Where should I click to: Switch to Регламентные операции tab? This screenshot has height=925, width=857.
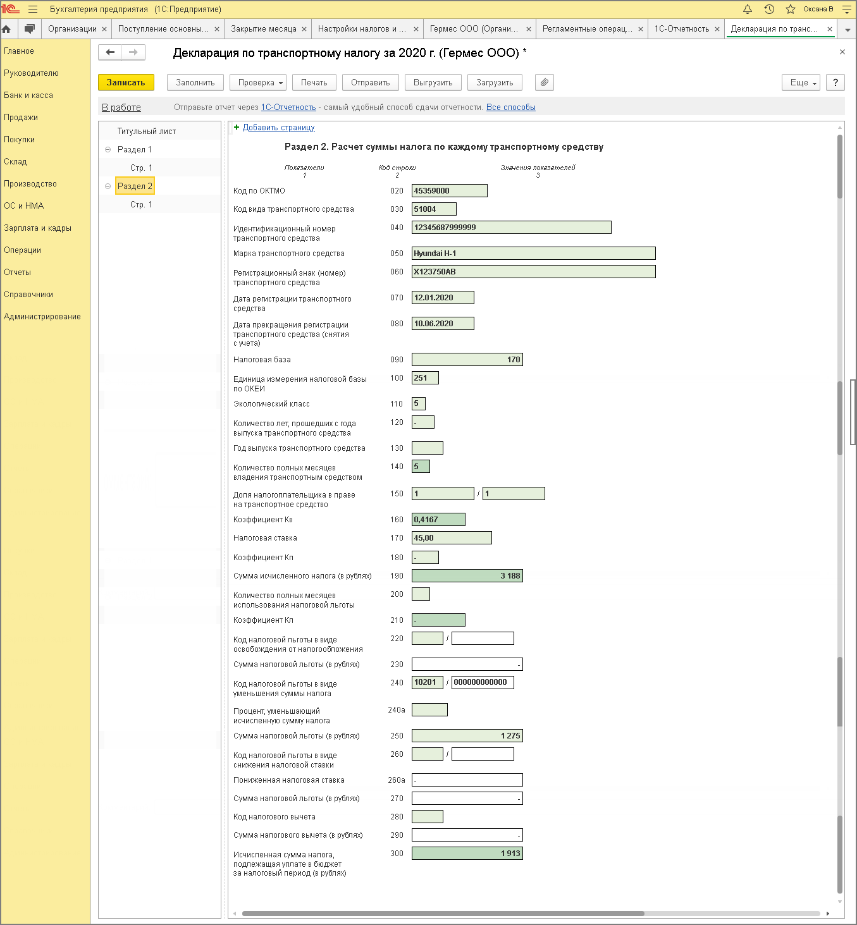click(588, 29)
